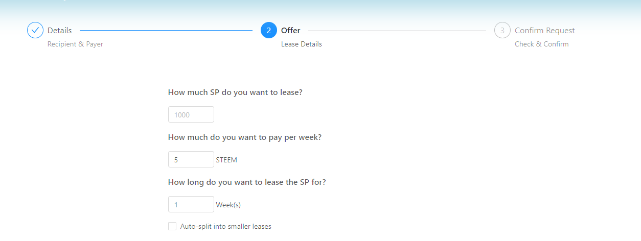Screen dimensions: 641x241
Task: Click the Week(s) unit suffix text
Action: coord(228,205)
